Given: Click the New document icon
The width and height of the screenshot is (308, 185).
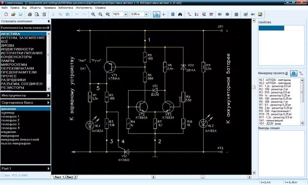Looking at the screenshot, I should pos(6,14).
